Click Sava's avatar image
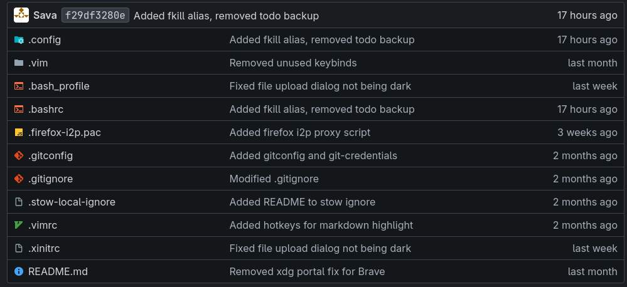The height and width of the screenshot is (287, 627). pyautogui.click(x=21, y=15)
